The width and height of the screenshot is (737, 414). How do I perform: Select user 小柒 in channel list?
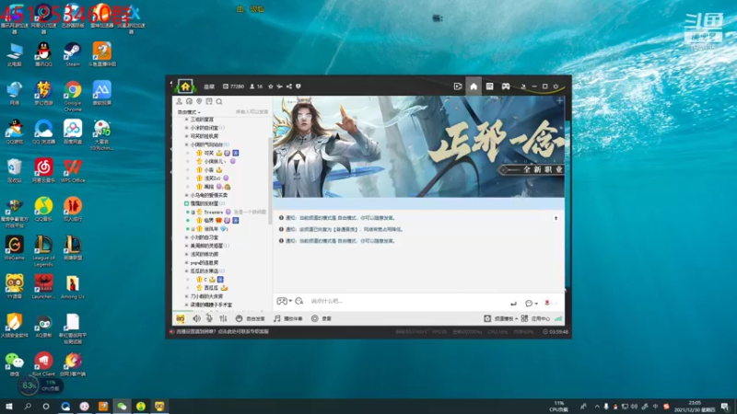click(208, 170)
